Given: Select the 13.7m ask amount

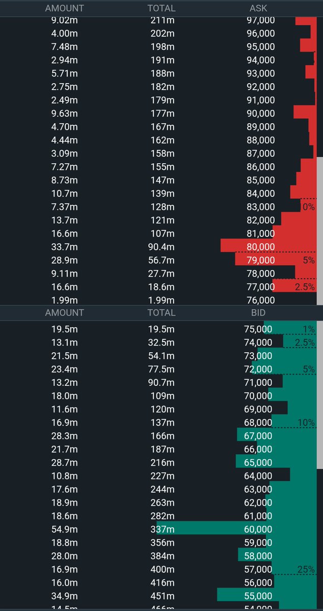Looking at the screenshot, I should tap(65, 220).
